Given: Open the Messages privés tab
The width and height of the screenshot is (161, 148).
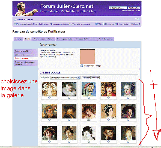Looking at the screenshot, I should click(65, 39).
